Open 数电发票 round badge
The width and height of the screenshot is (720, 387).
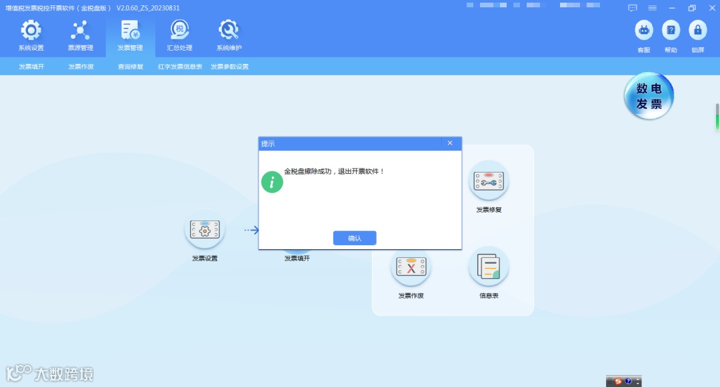click(649, 96)
